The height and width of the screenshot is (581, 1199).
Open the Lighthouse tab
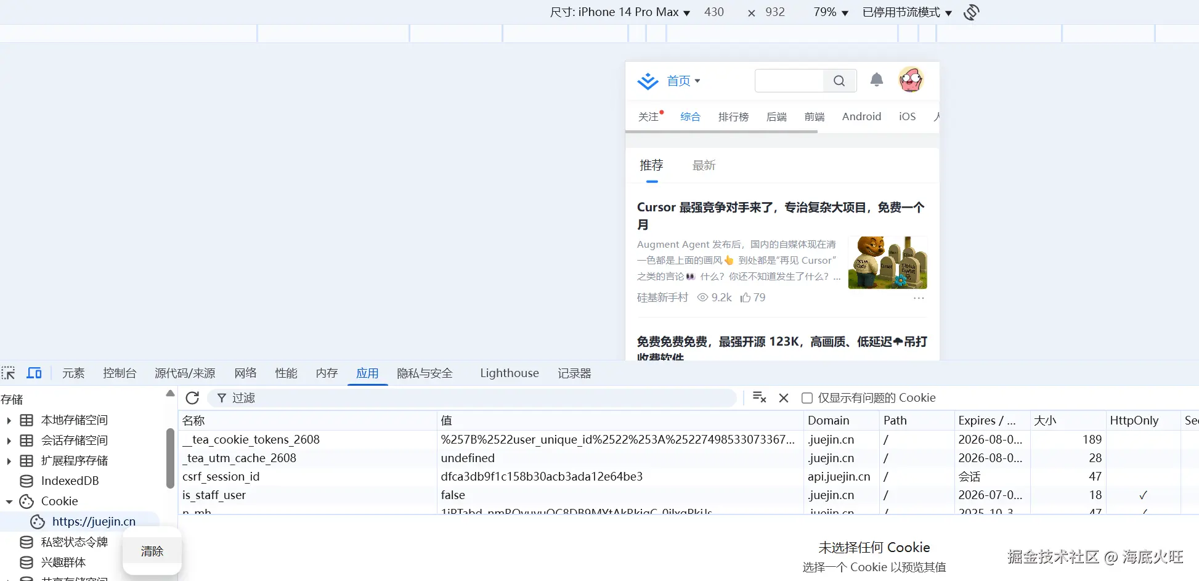pos(510,373)
